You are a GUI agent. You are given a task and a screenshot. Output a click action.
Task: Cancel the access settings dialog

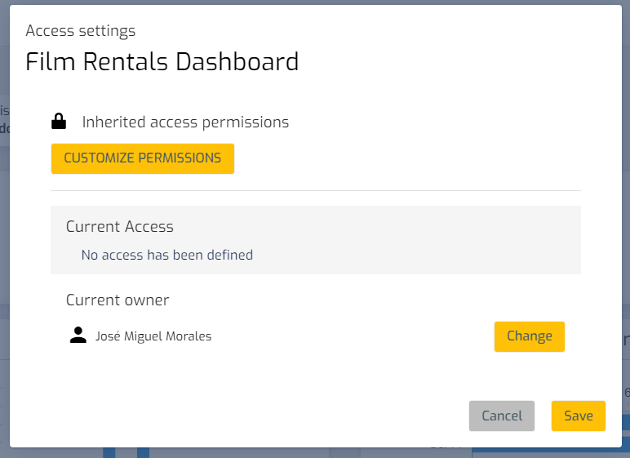click(x=501, y=416)
